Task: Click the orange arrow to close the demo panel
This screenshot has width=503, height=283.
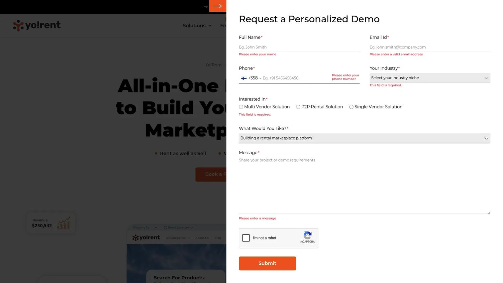Action: click(x=218, y=6)
